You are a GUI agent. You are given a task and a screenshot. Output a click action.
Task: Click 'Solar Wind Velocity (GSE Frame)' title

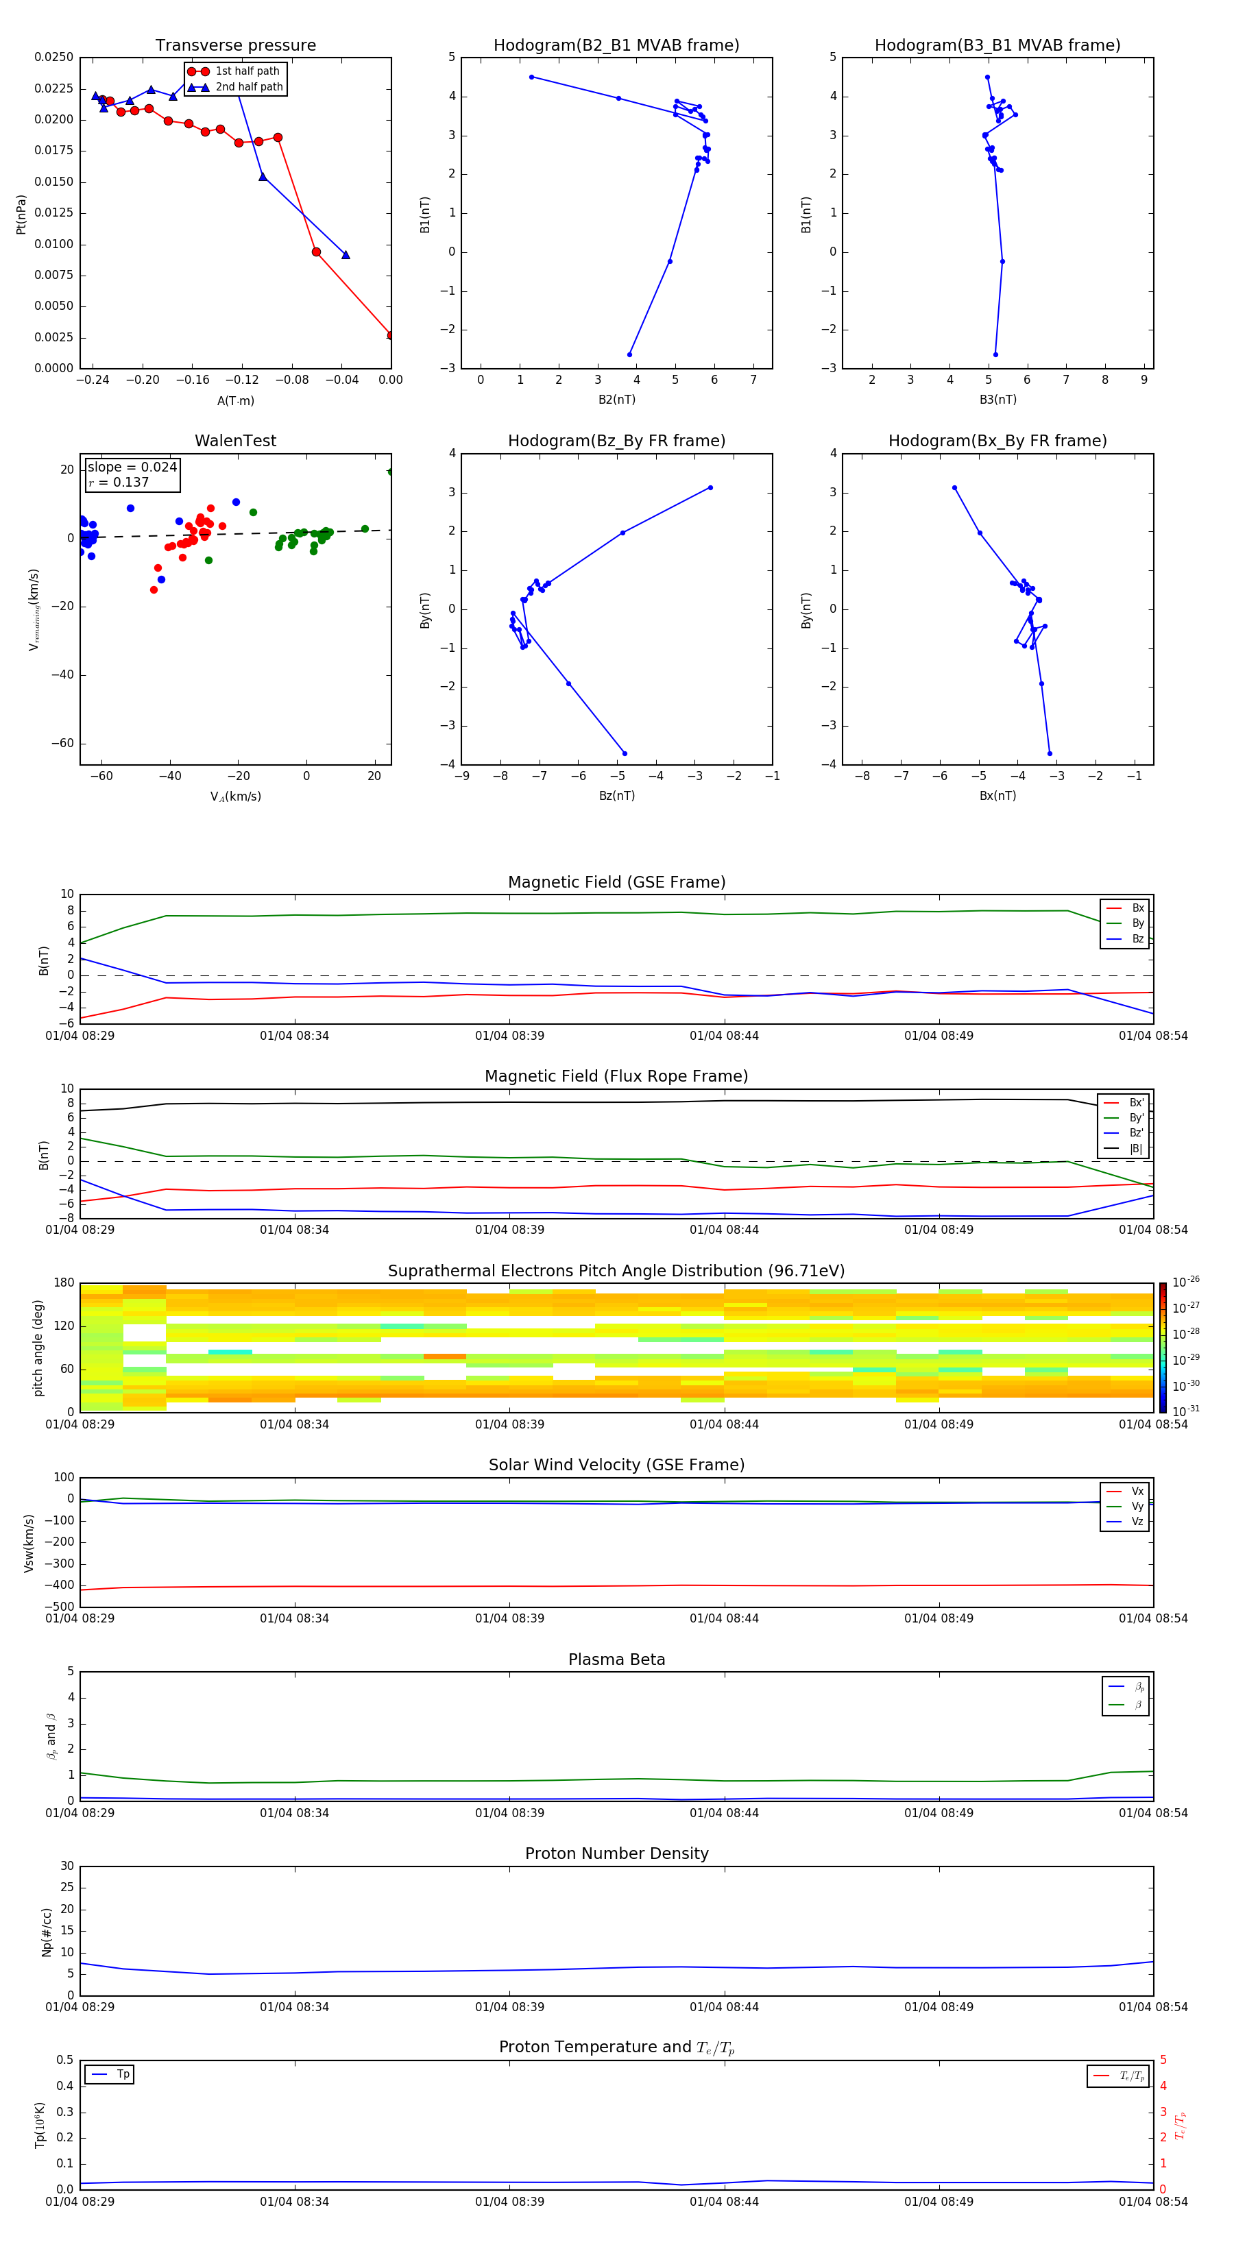tap(616, 1465)
